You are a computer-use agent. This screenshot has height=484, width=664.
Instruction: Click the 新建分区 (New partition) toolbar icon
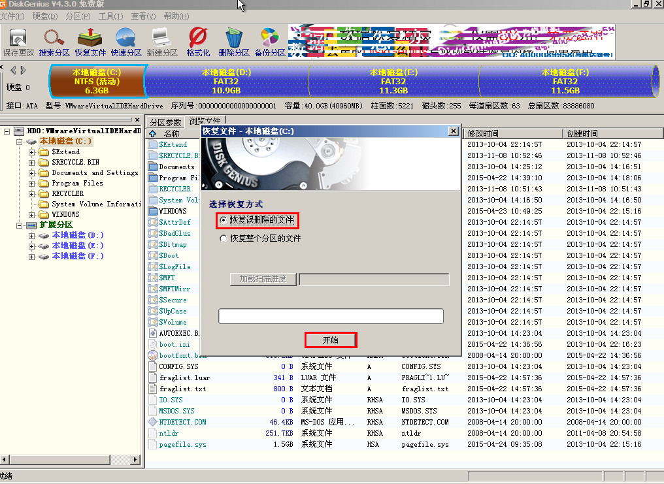click(161, 40)
